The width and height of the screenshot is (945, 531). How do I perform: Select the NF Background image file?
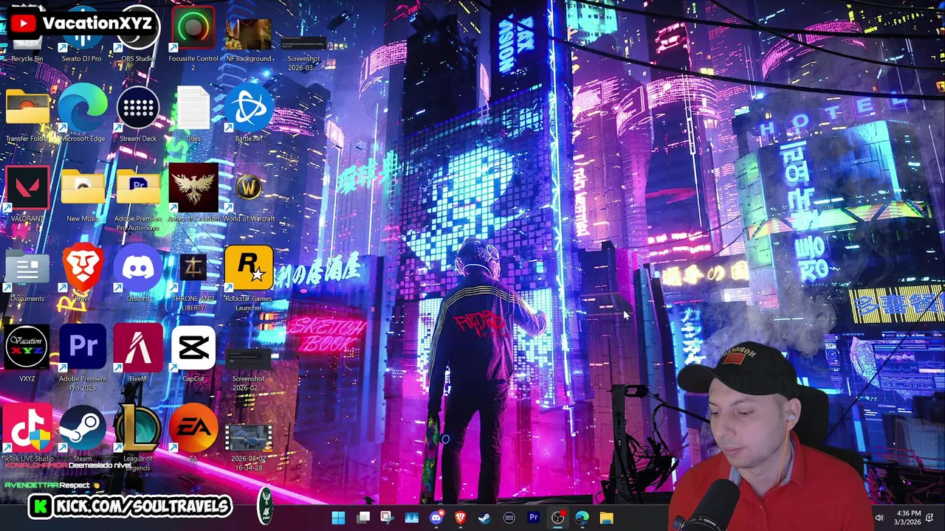[249, 41]
